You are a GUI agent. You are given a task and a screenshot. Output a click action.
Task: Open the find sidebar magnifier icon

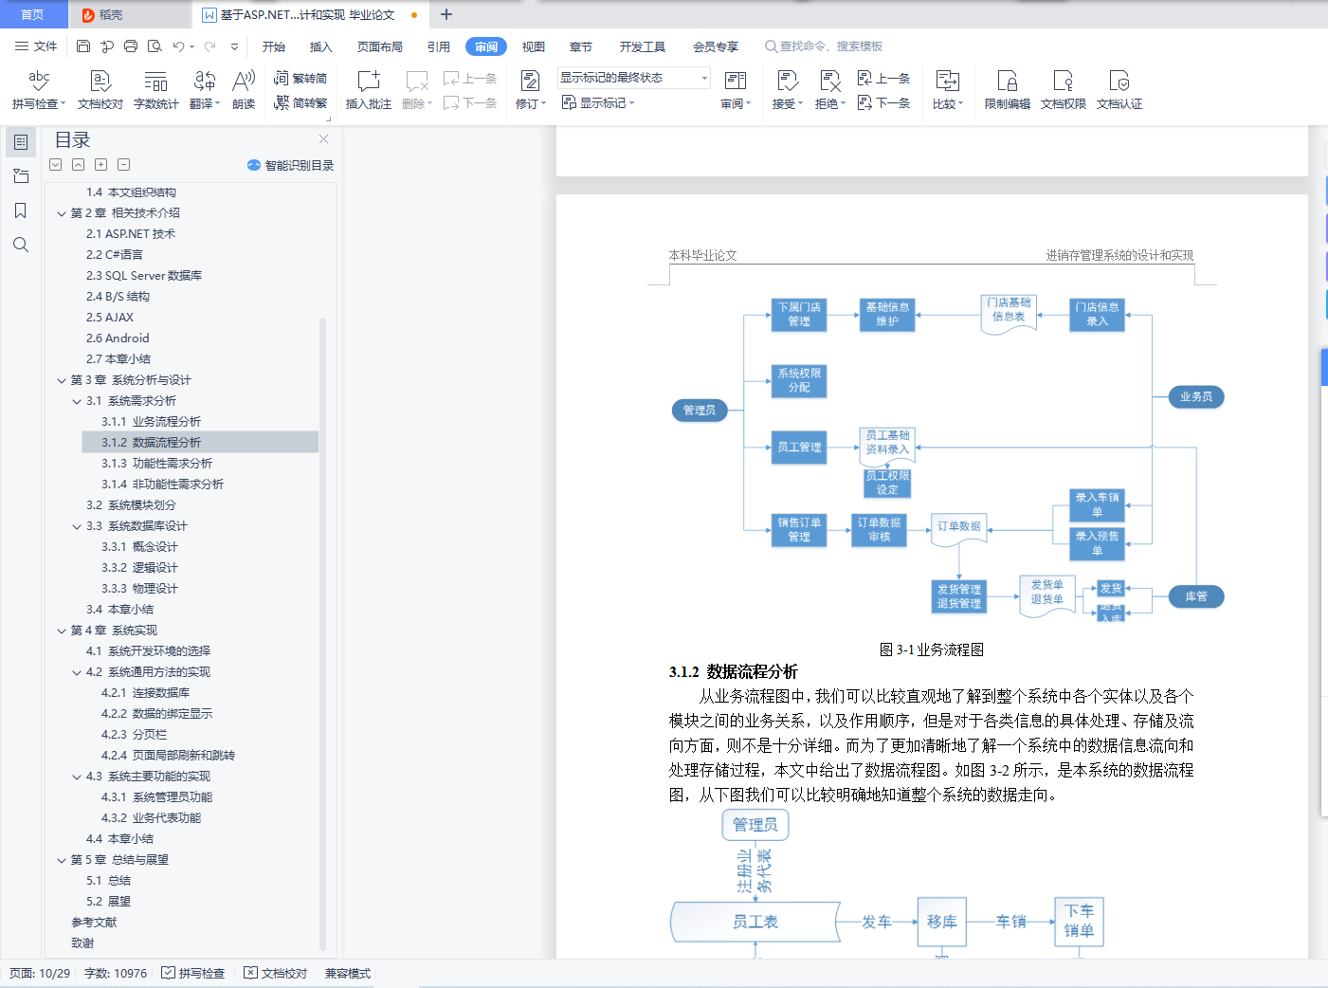tap(21, 245)
